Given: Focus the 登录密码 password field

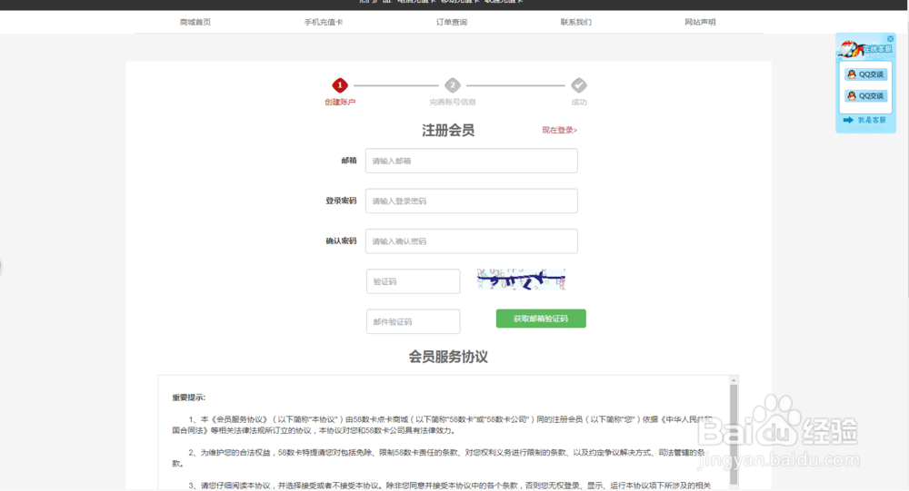Looking at the screenshot, I should 471,201.
